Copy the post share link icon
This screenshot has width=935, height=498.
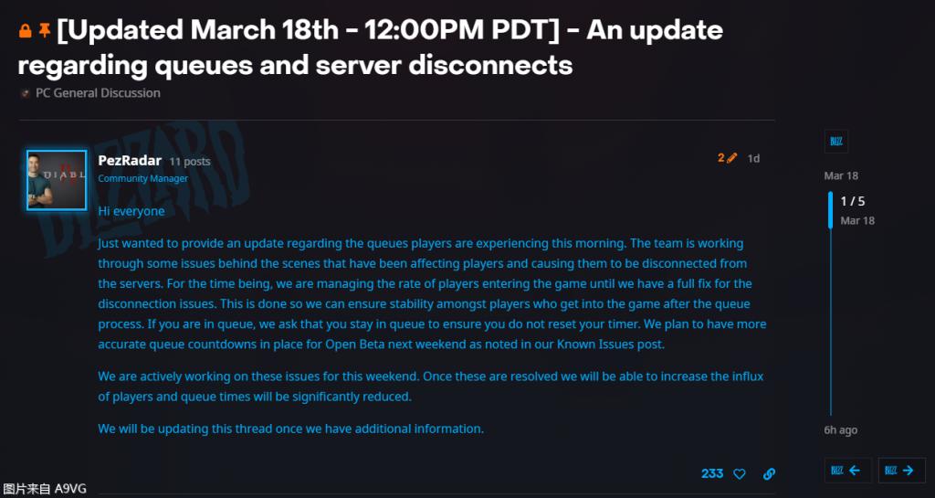click(769, 473)
